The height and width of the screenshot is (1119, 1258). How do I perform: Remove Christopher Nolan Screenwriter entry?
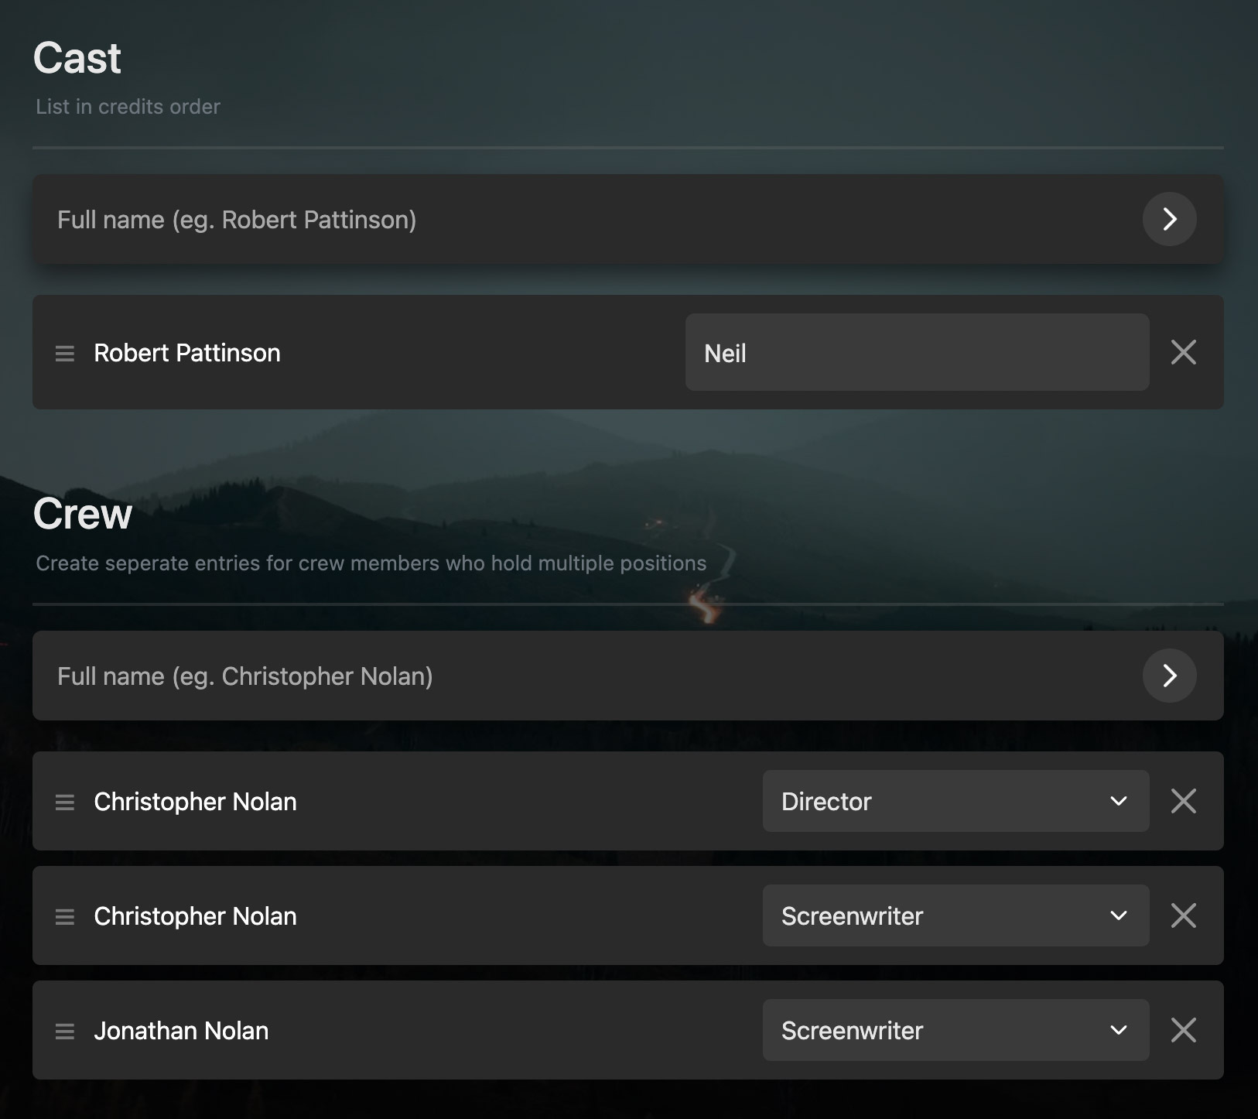click(x=1184, y=915)
